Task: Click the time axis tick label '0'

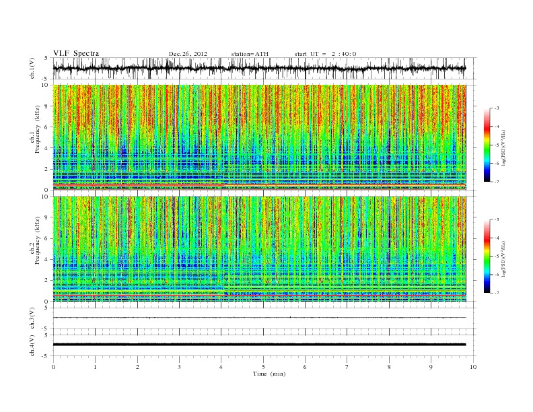Action: tap(53, 367)
